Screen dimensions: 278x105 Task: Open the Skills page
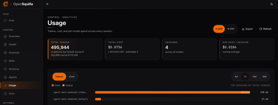(x=21, y=61)
